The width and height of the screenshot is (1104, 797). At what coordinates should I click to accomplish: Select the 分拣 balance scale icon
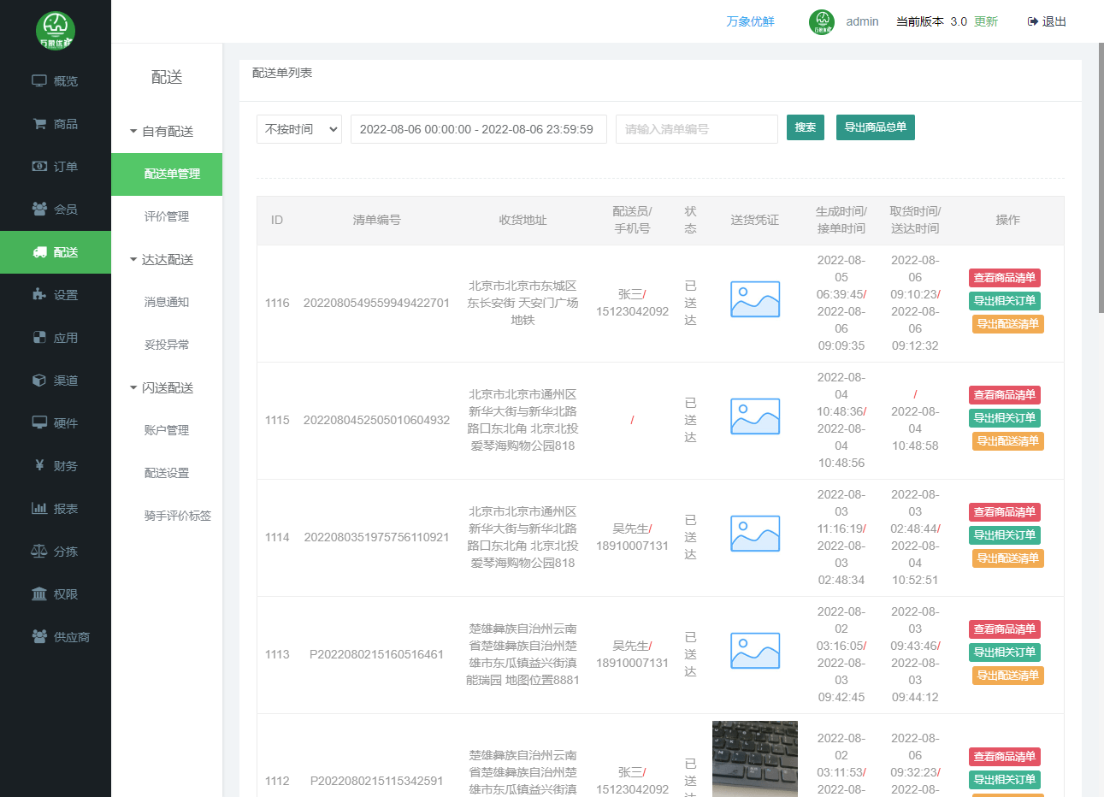tap(38, 552)
